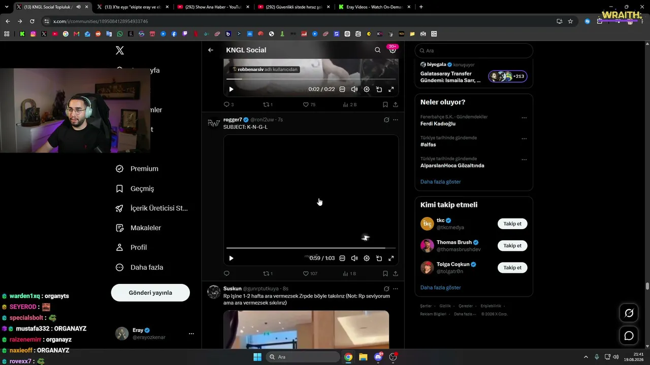
Task: Seek on the 0:22 video progress bar
Action: click(x=311, y=79)
